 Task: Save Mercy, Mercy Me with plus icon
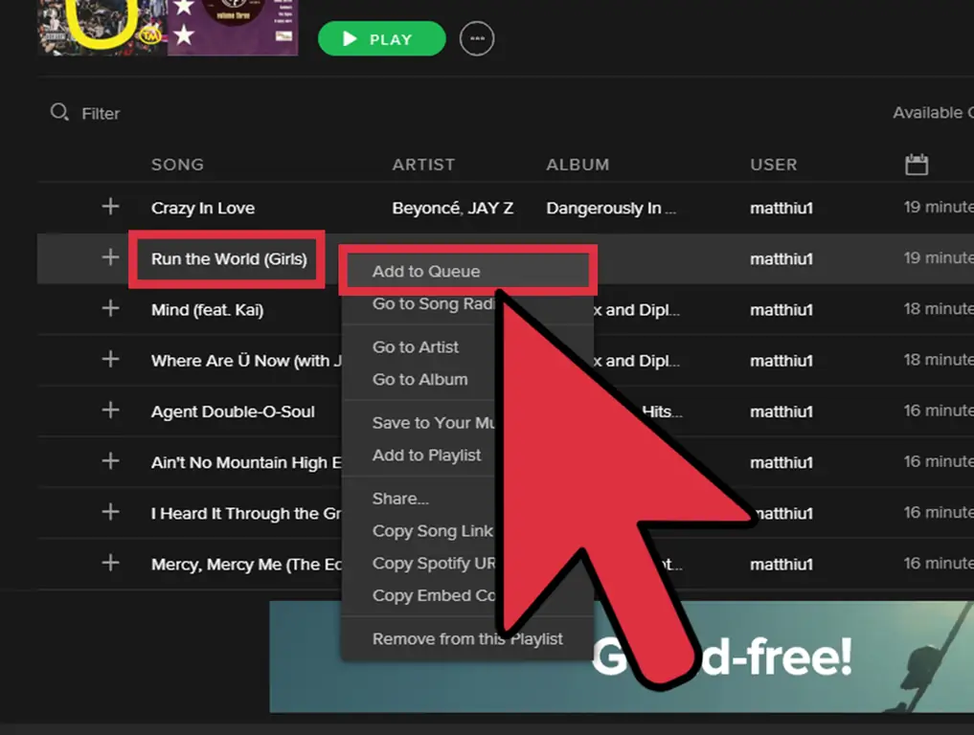(110, 563)
